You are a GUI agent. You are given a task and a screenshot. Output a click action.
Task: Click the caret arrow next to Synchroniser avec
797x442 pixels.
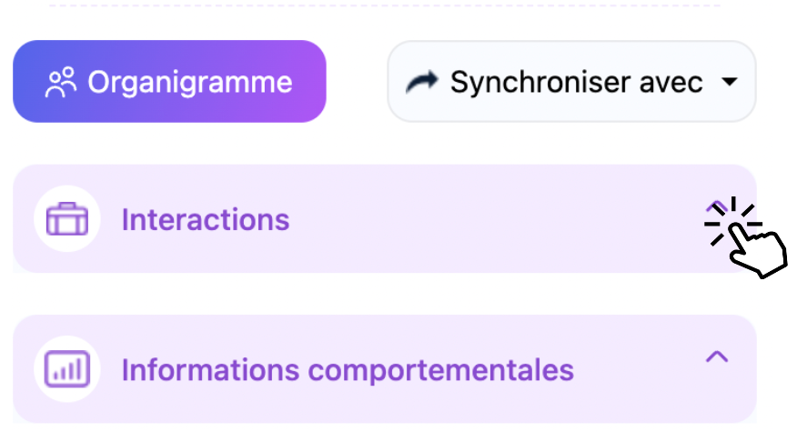point(730,81)
